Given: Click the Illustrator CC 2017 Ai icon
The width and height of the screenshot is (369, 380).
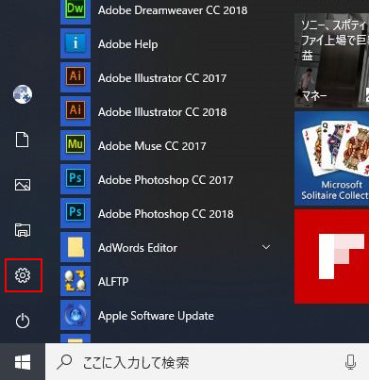Looking at the screenshot, I should pos(75,77).
